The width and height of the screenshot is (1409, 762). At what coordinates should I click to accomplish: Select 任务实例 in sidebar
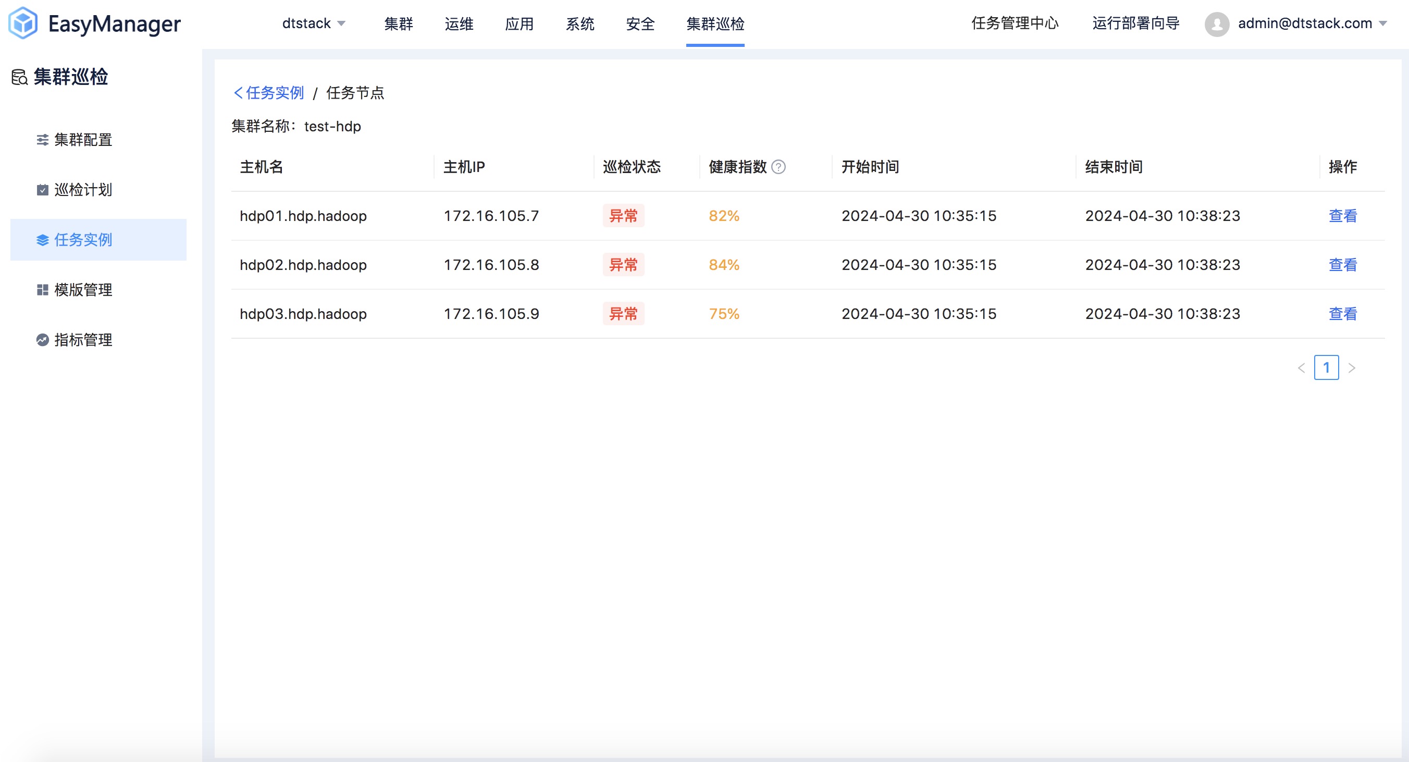98,240
